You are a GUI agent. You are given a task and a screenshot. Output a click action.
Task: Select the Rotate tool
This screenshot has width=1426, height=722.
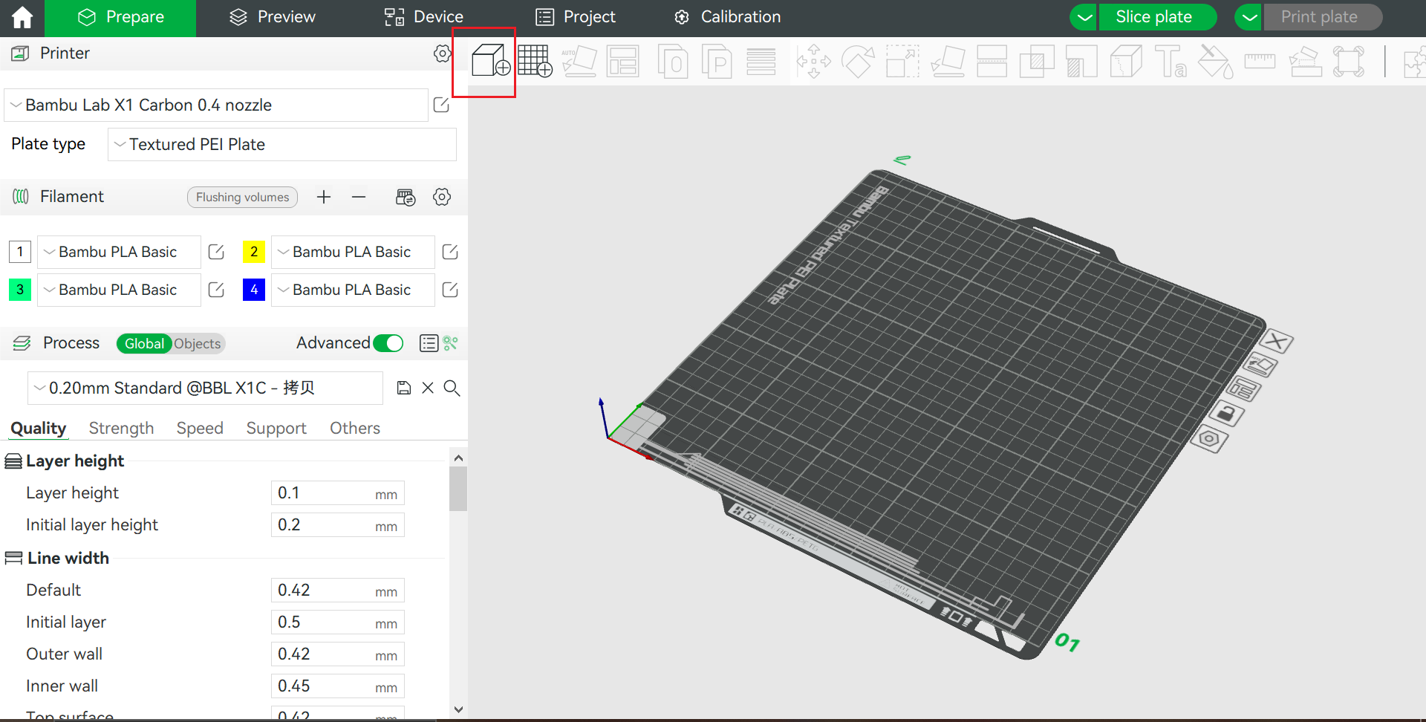coord(858,61)
